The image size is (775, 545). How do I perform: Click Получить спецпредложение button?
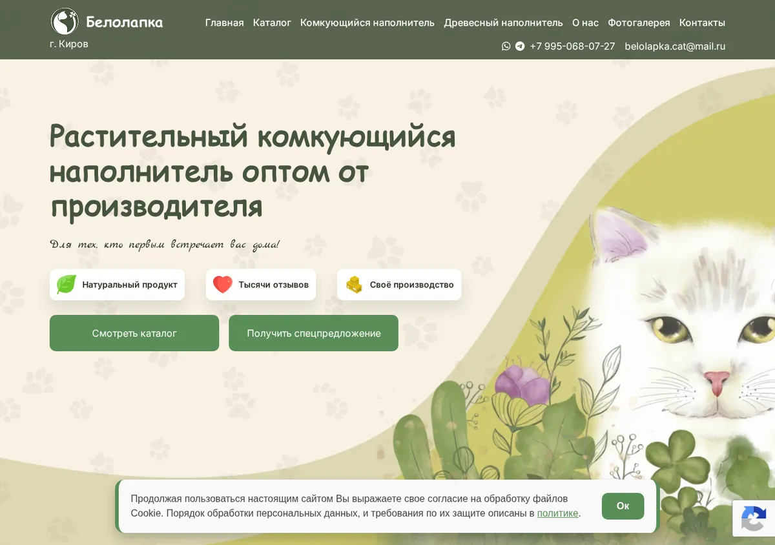point(313,333)
